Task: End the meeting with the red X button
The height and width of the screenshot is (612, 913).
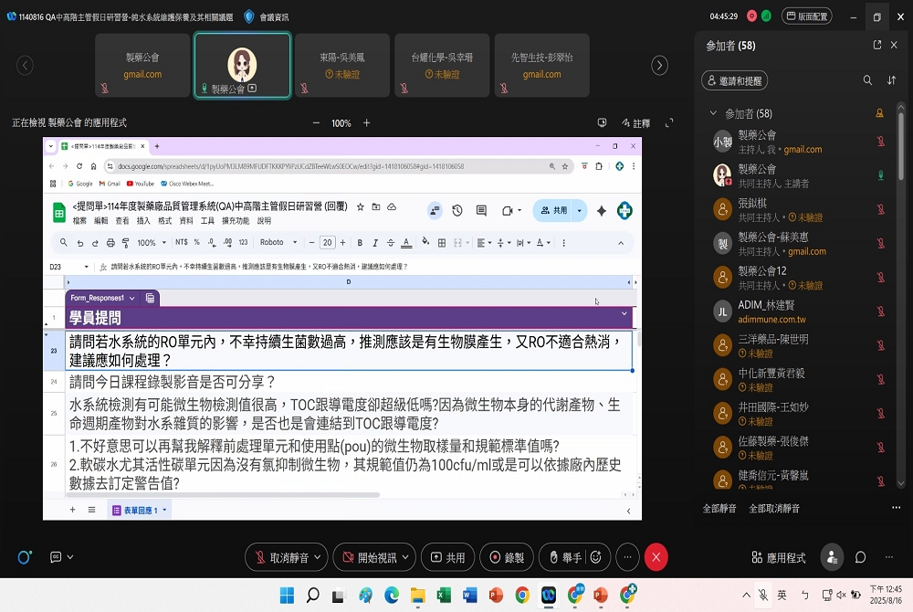Action: (x=656, y=557)
